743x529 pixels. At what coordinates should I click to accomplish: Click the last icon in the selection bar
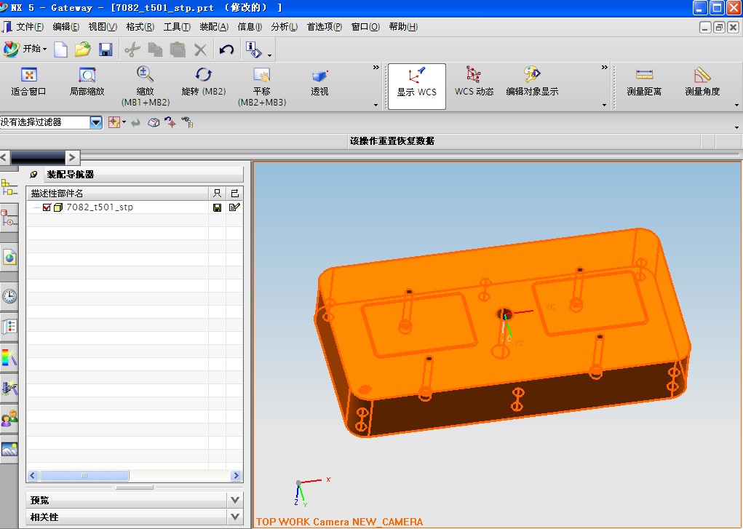[187, 123]
